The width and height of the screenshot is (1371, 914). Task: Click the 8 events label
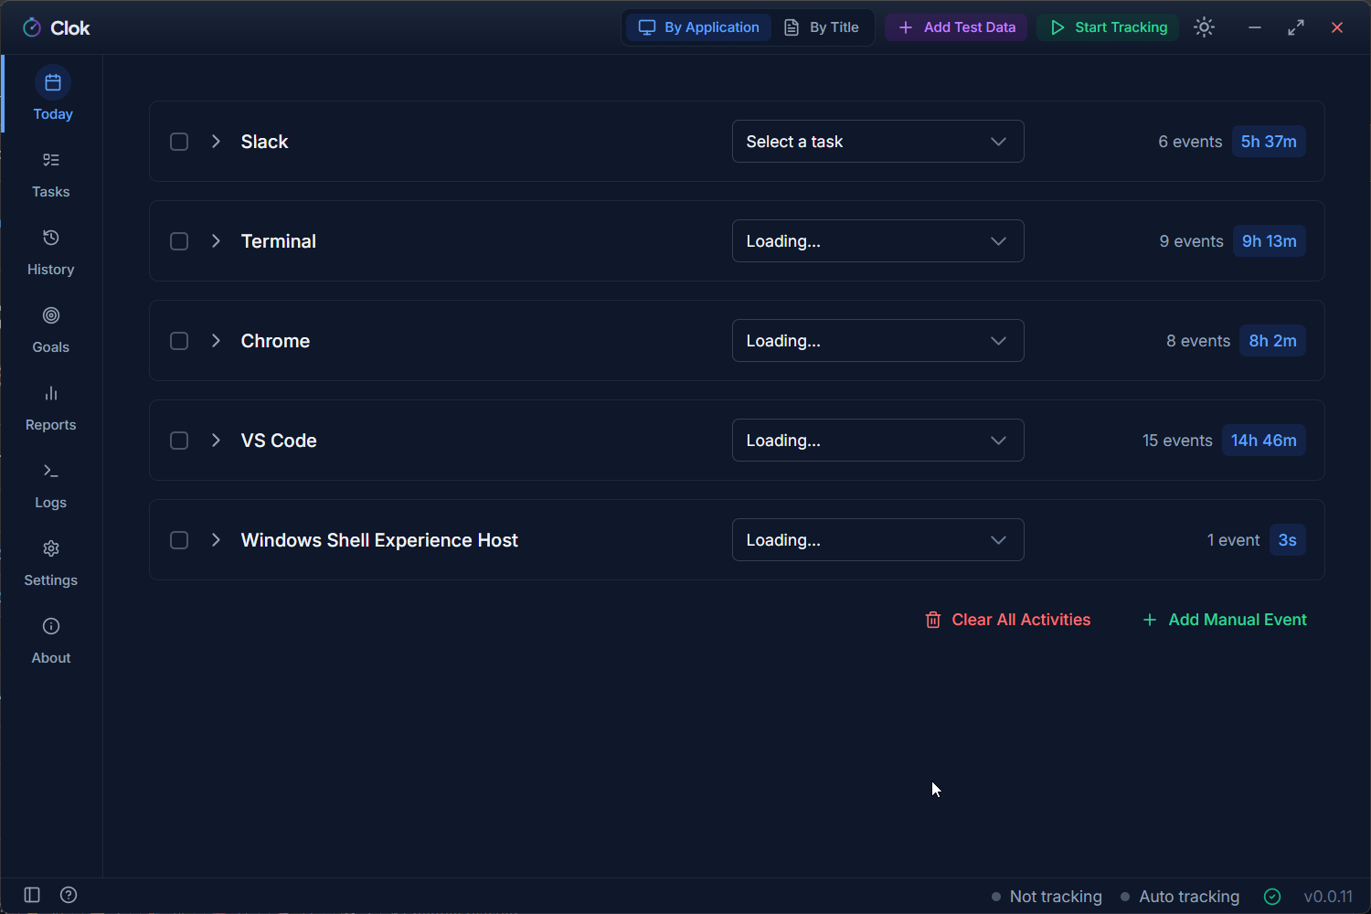[x=1198, y=341]
